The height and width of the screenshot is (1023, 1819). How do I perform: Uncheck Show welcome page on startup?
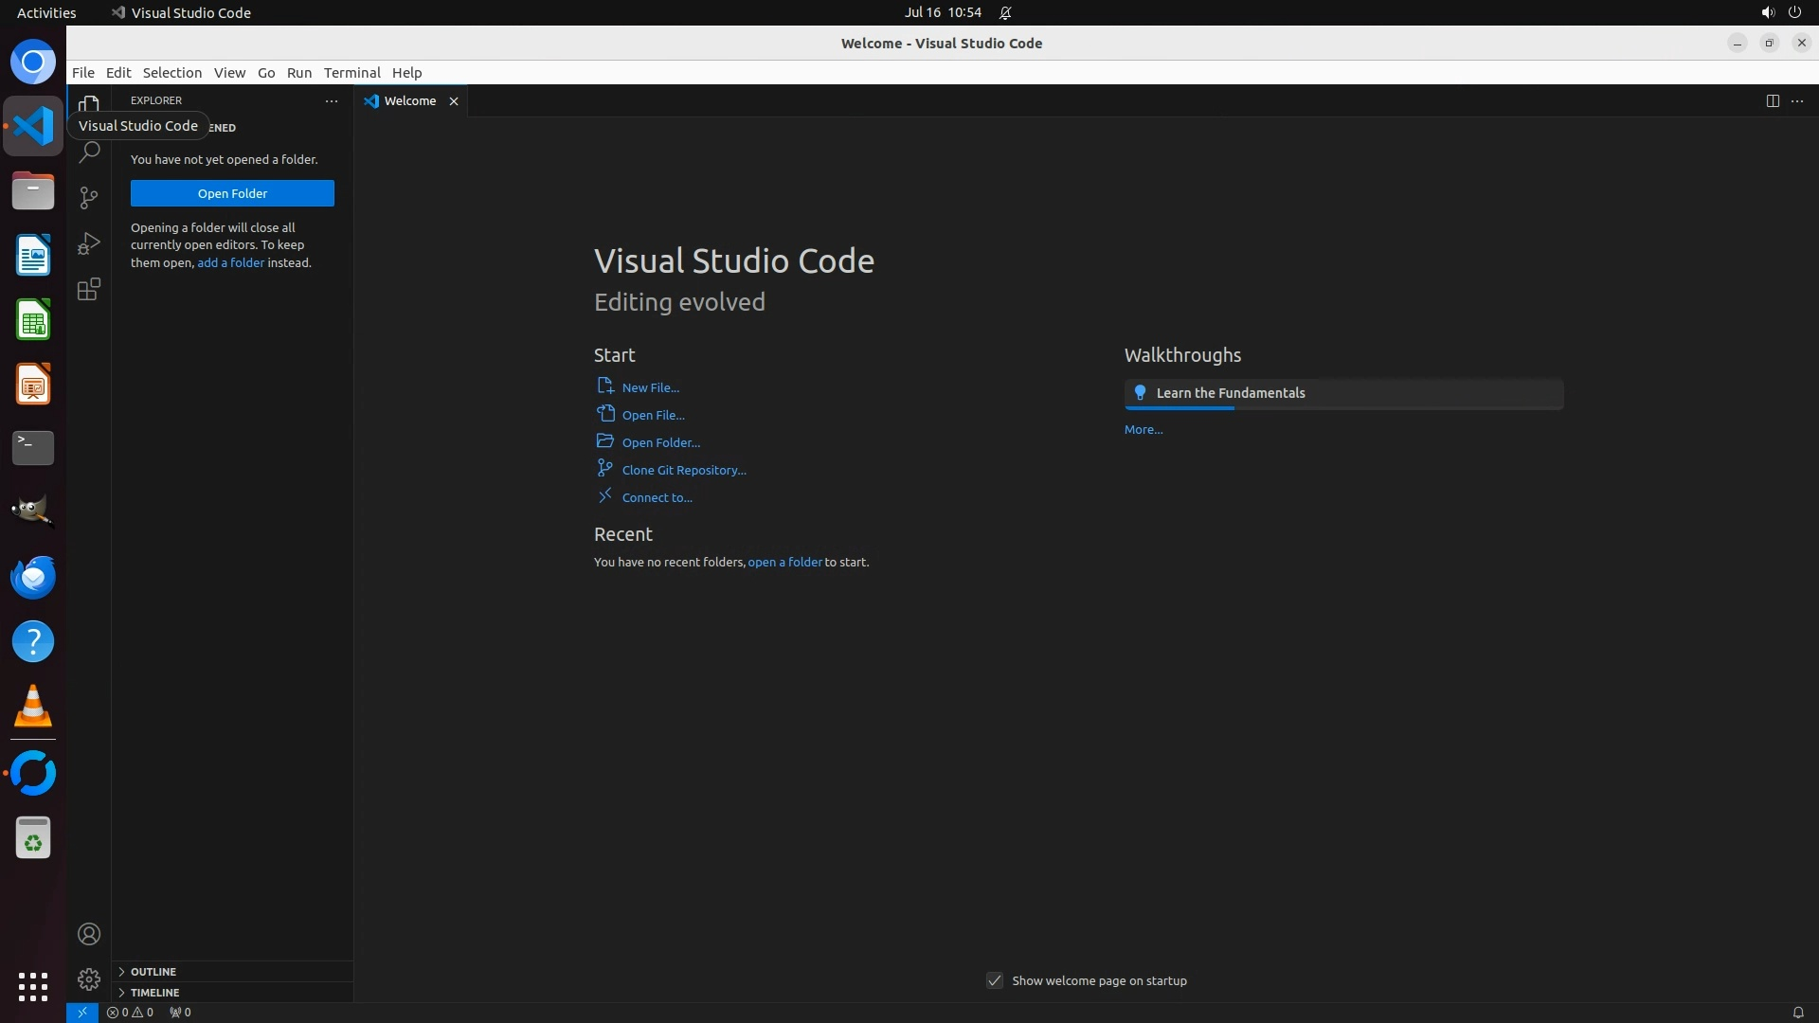[x=995, y=980]
